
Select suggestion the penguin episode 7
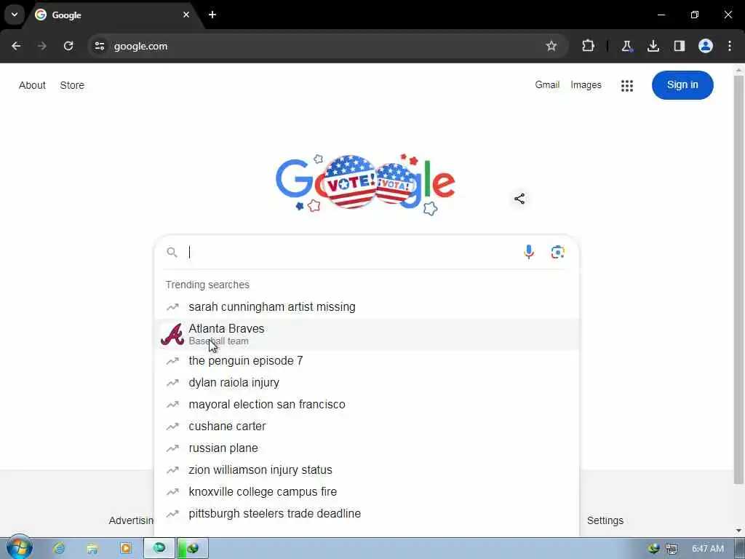tap(367, 361)
